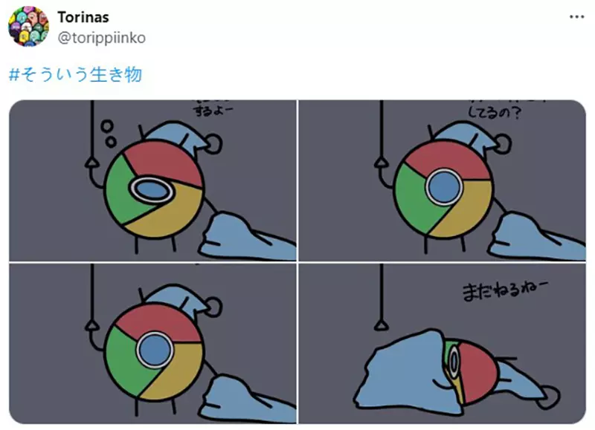
Task: Open top-left comic panel image
Action: (x=152, y=180)
